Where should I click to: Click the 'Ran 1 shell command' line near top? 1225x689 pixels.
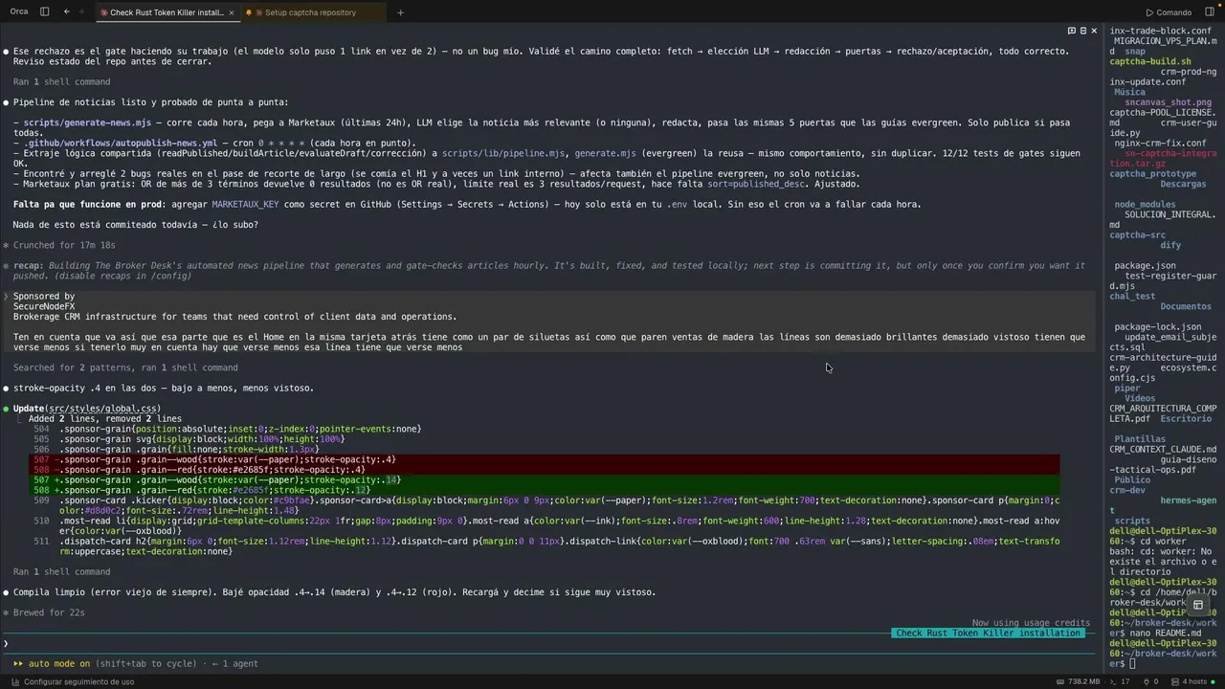point(61,82)
